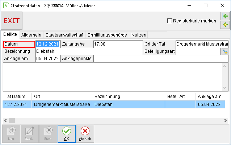
Task: Select the Diebstahl cell in table row
Action: [x=129, y=105]
